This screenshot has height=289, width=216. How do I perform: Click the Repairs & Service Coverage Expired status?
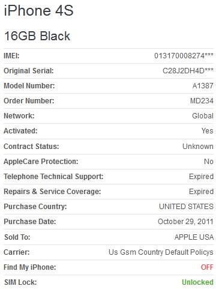201,192
